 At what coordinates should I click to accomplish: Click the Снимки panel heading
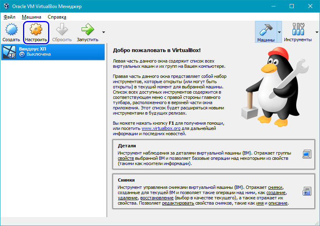(126, 180)
